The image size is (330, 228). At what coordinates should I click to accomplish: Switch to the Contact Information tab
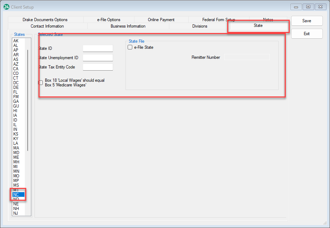(x=47, y=26)
